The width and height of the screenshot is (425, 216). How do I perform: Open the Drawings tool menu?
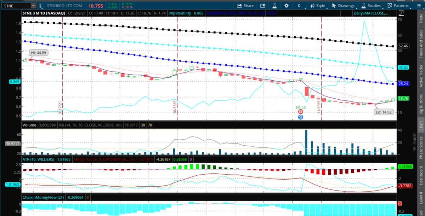[x=343, y=6]
